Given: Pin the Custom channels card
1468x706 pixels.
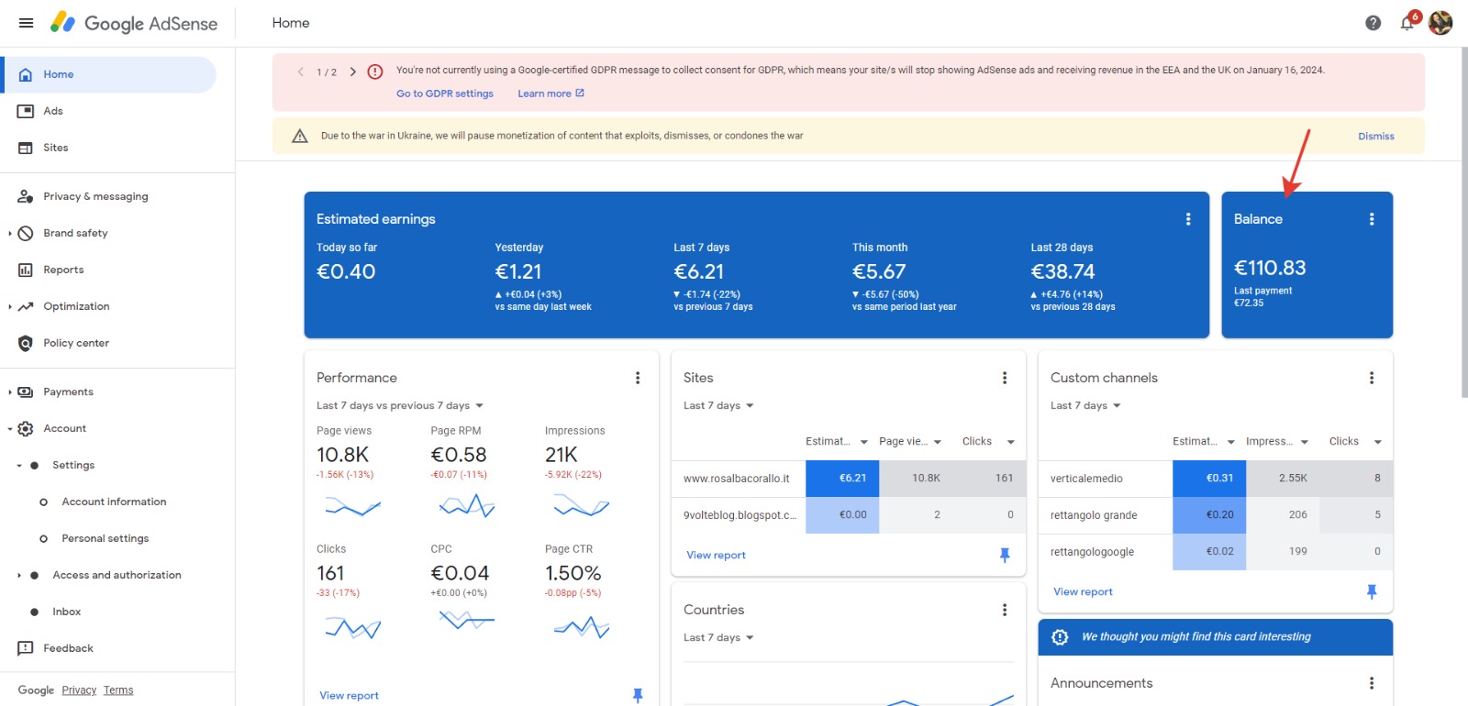Looking at the screenshot, I should tap(1372, 591).
